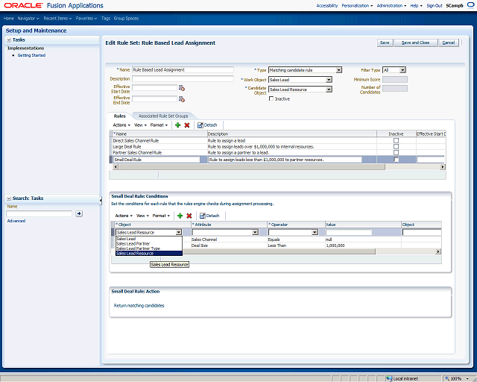
Task: Click the Oracle logo
Action: pyautogui.click(x=23, y=5)
